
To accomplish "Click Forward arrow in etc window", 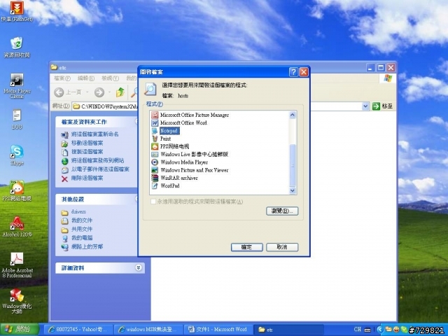I will click(99, 92).
